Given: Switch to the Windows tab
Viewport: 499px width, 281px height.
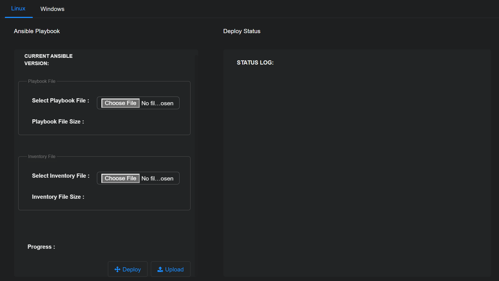Looking at the screenshot, I should click(x=52, y=9).
